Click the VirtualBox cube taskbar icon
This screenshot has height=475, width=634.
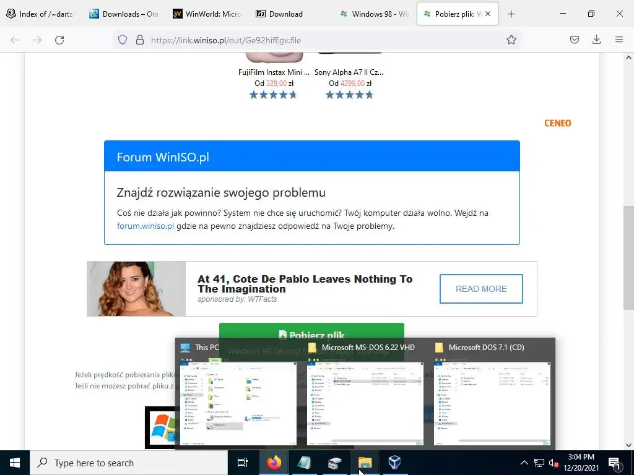click(x=394, y=463)
